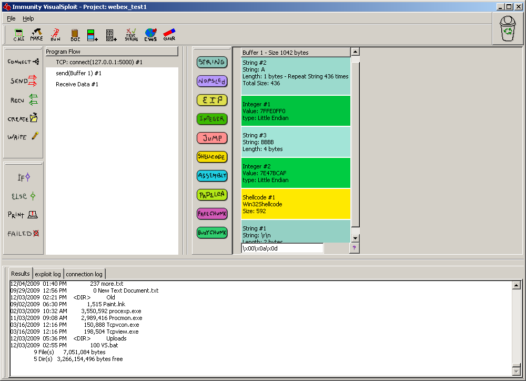
Task: Select the String #1 buffer block
Action: tap(296, 232)
